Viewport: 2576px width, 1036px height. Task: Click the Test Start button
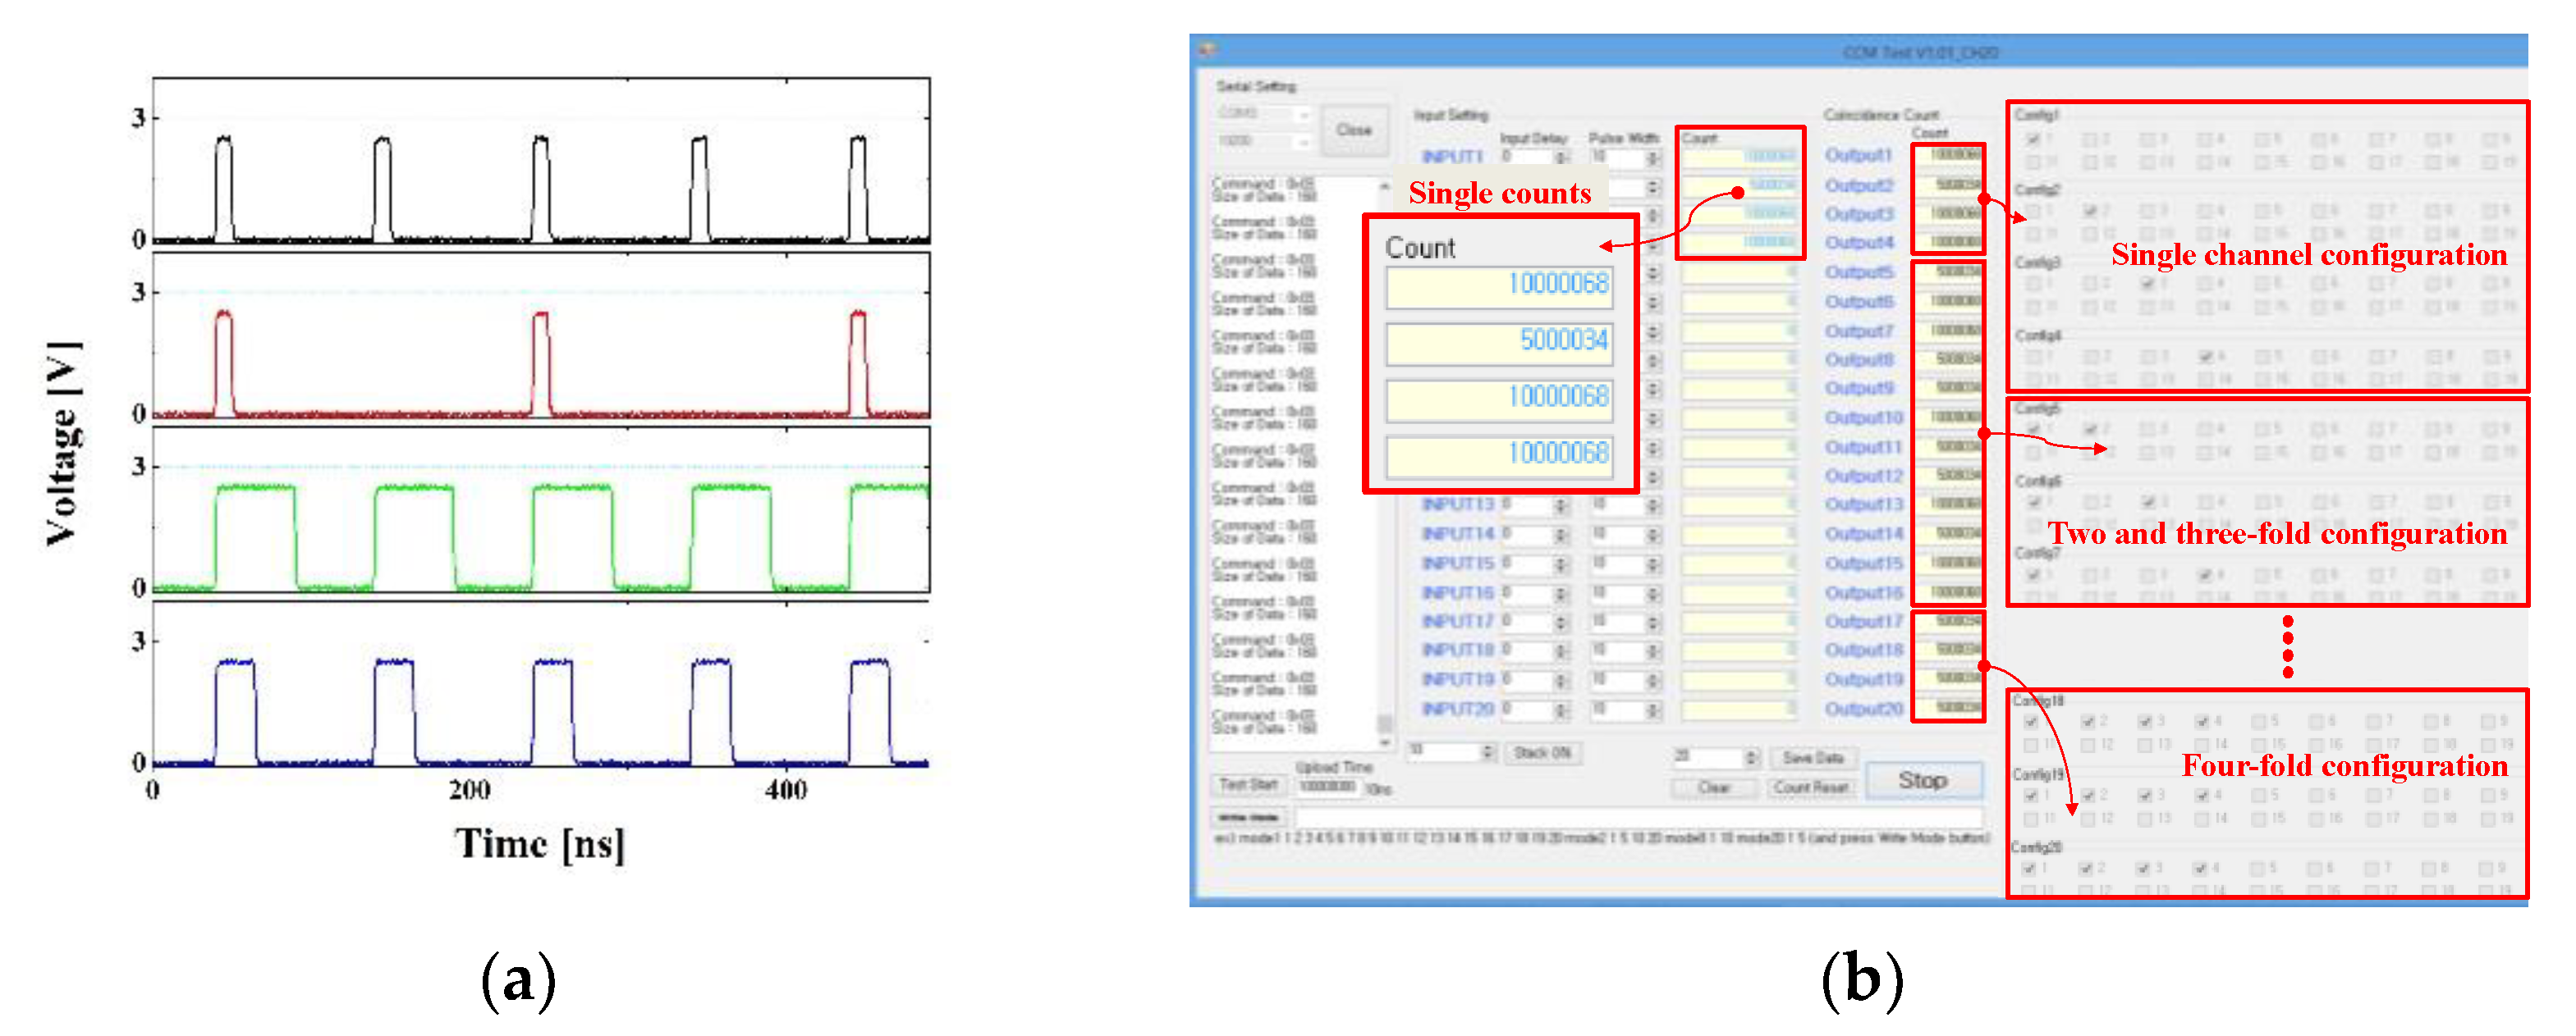[1249, 785]
